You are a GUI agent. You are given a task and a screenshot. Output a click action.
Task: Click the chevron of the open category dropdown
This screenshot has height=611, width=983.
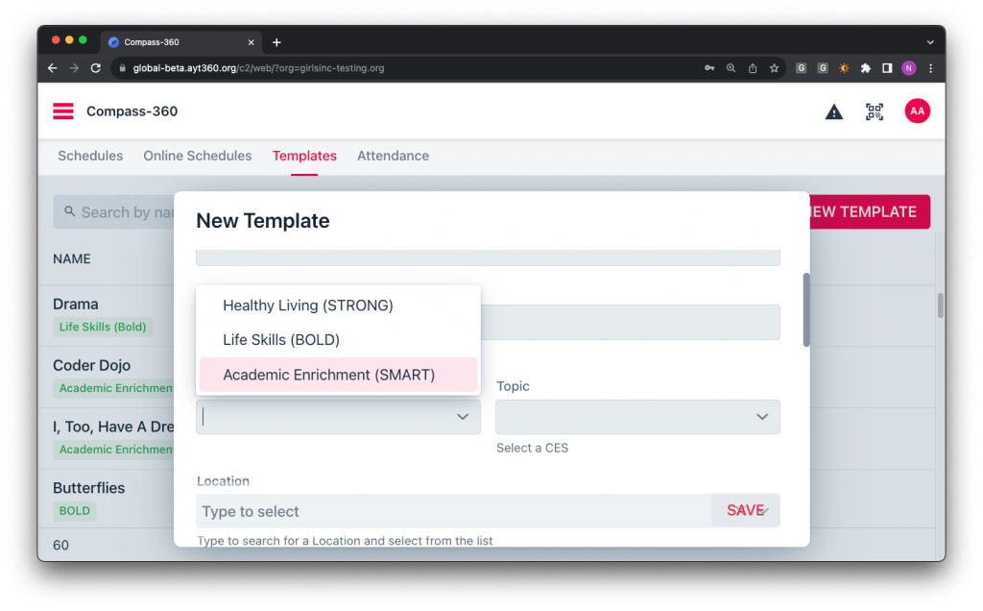point(463,417)
